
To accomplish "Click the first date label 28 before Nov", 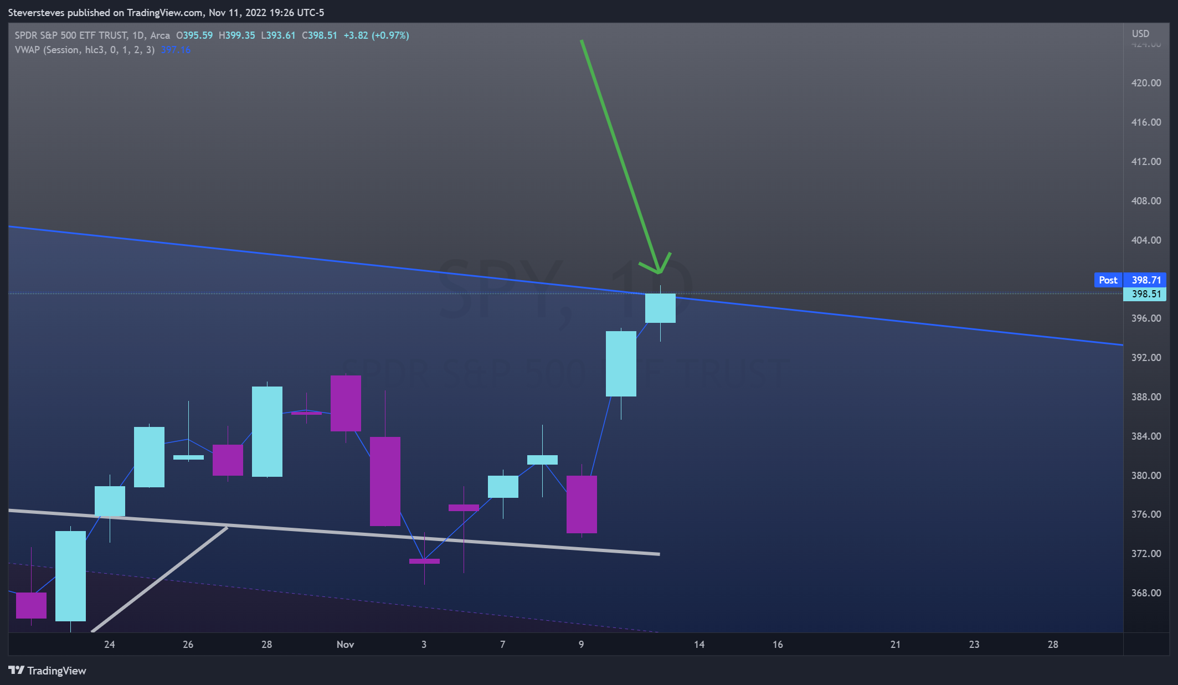I will [267, 645].
